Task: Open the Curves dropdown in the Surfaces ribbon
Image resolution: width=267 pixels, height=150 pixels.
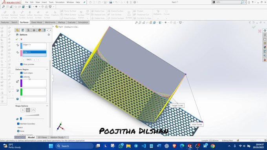Action: [166, 18]
